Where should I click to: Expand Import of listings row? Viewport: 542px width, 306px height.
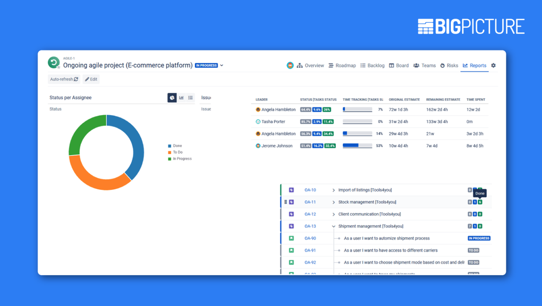coord(334,190)
